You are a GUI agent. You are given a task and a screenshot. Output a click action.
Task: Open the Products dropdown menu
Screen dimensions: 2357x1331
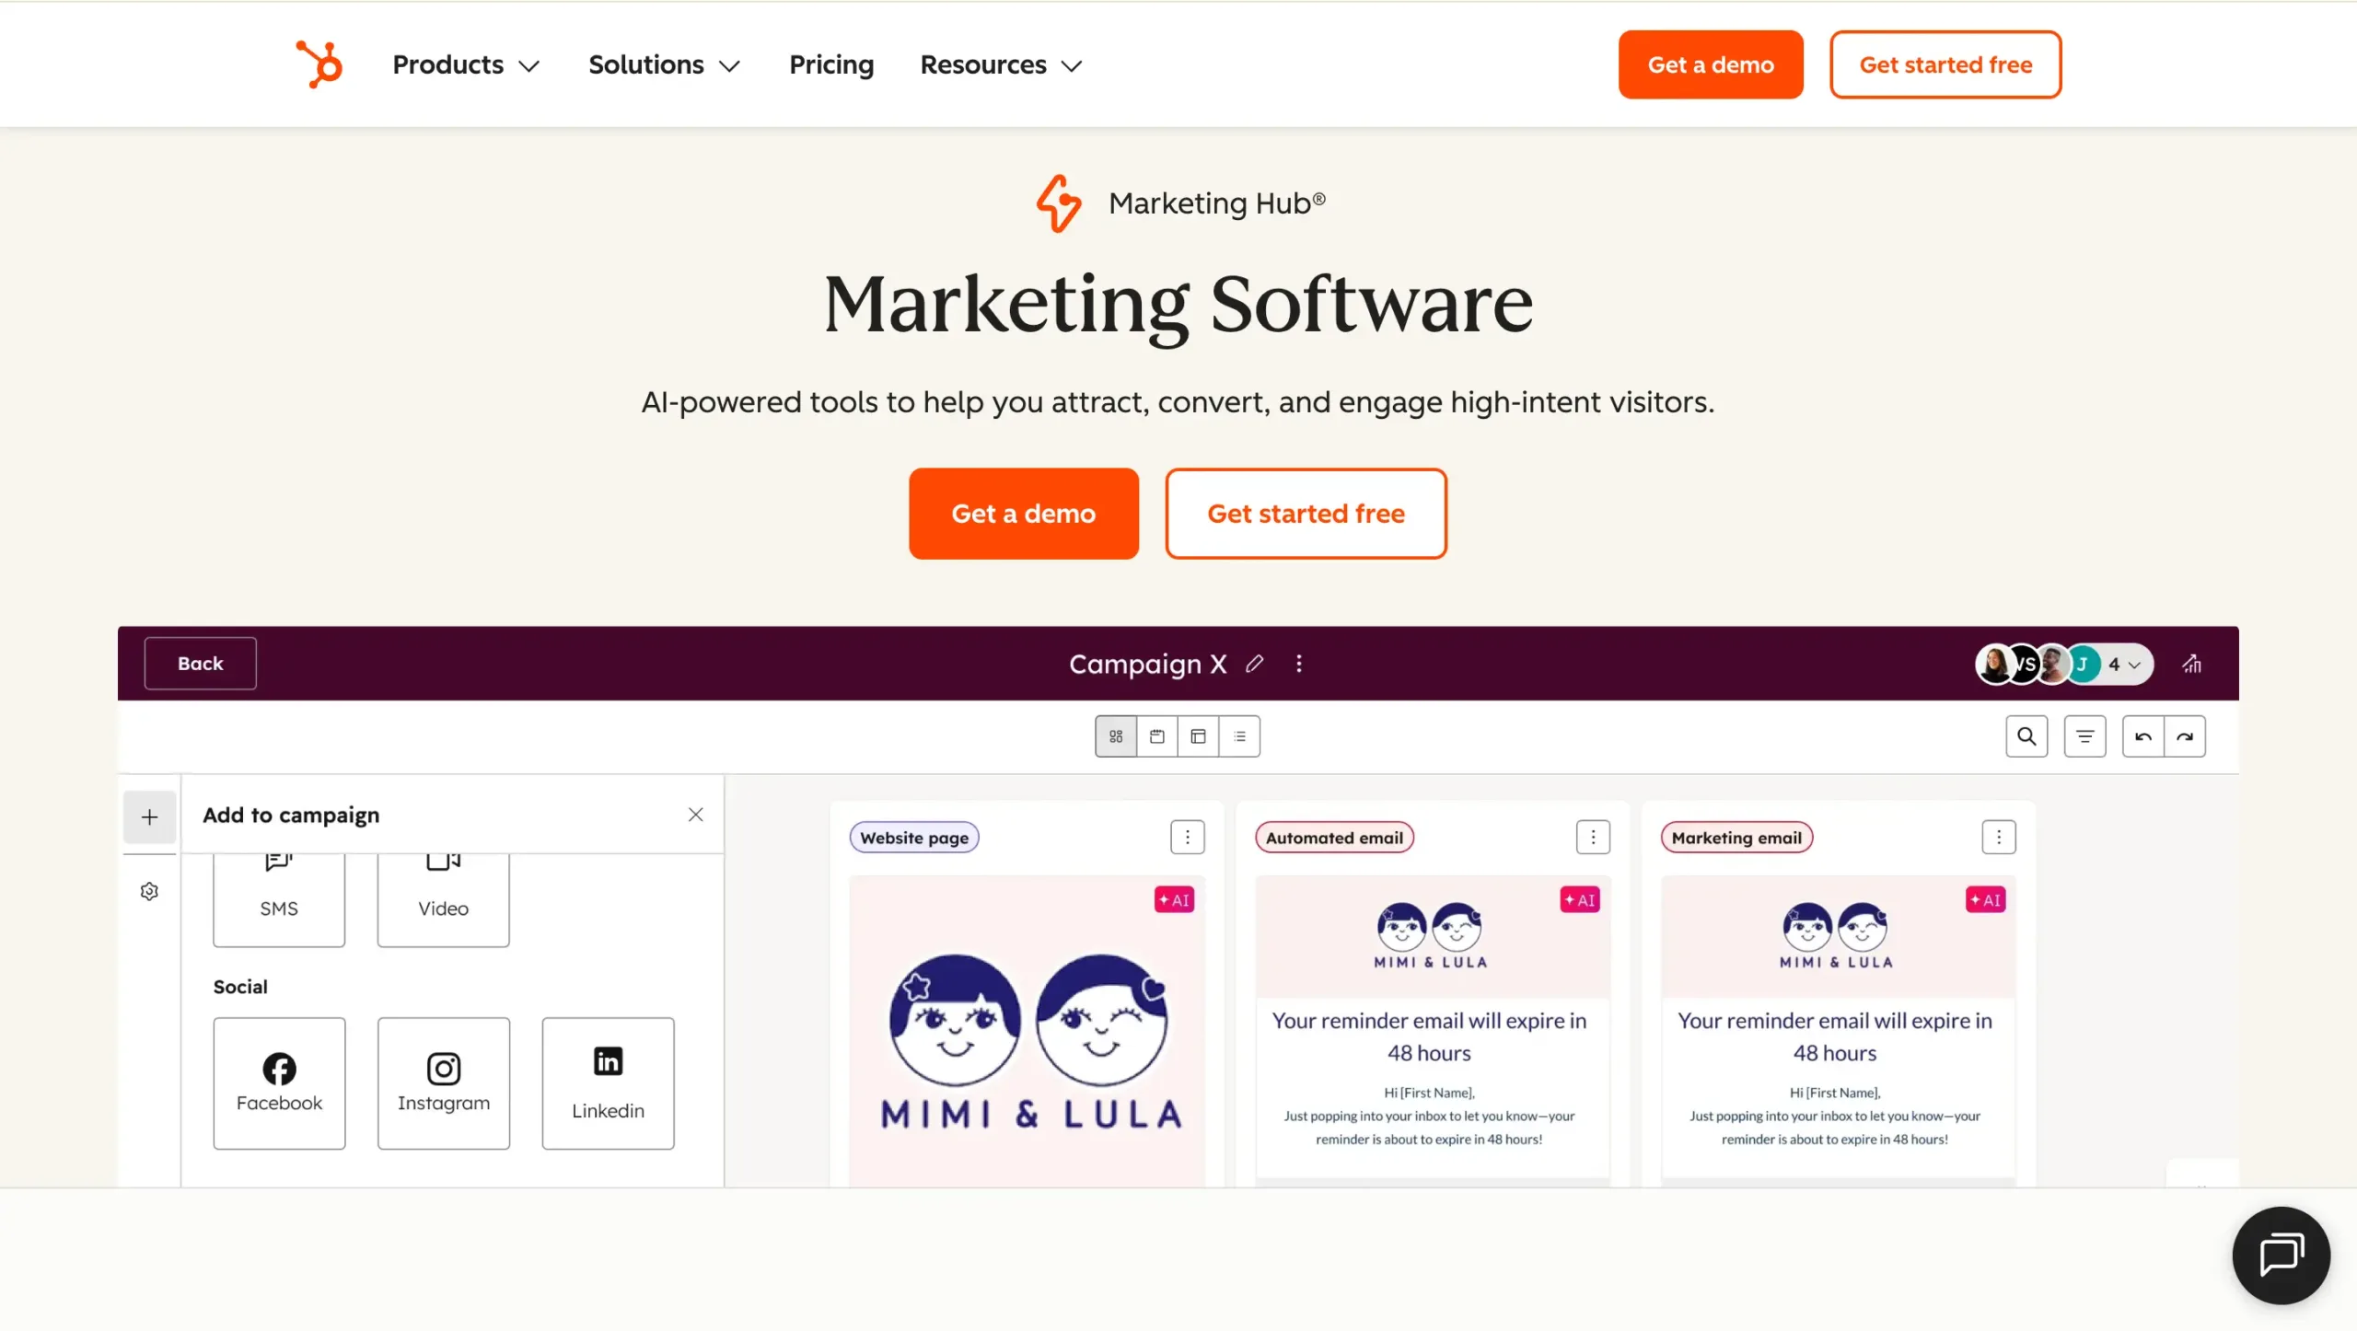click(x=465, y=64)
